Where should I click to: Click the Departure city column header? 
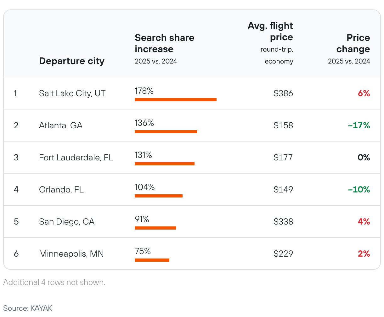pyautogui.click(x=71, y=61)
